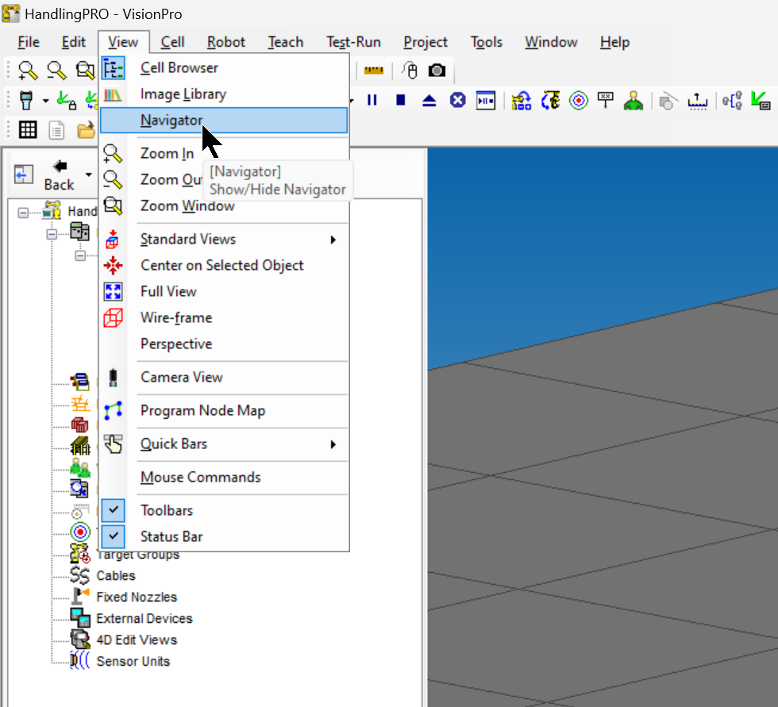Collapse the second-level cell tree node
This screenshot has height=707, width=778.
click(52, 234)
